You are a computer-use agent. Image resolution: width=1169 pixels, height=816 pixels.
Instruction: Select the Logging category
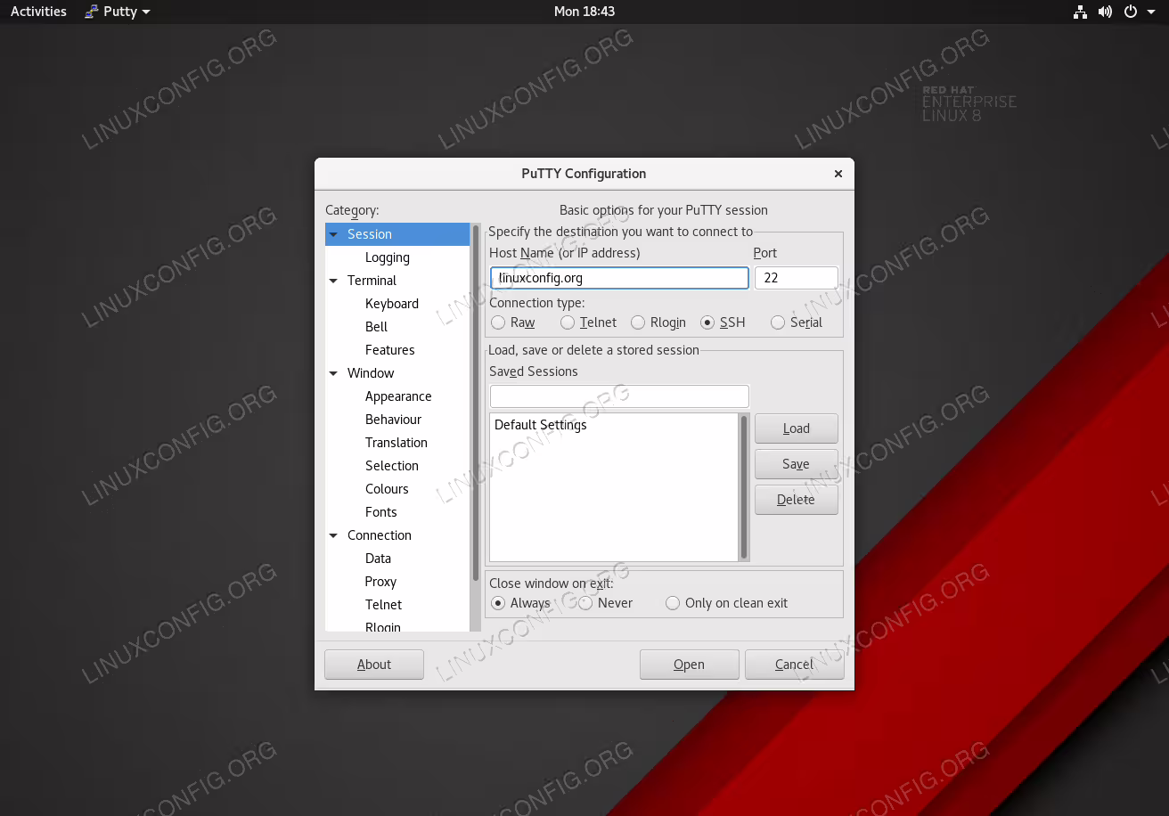point(388,257)
